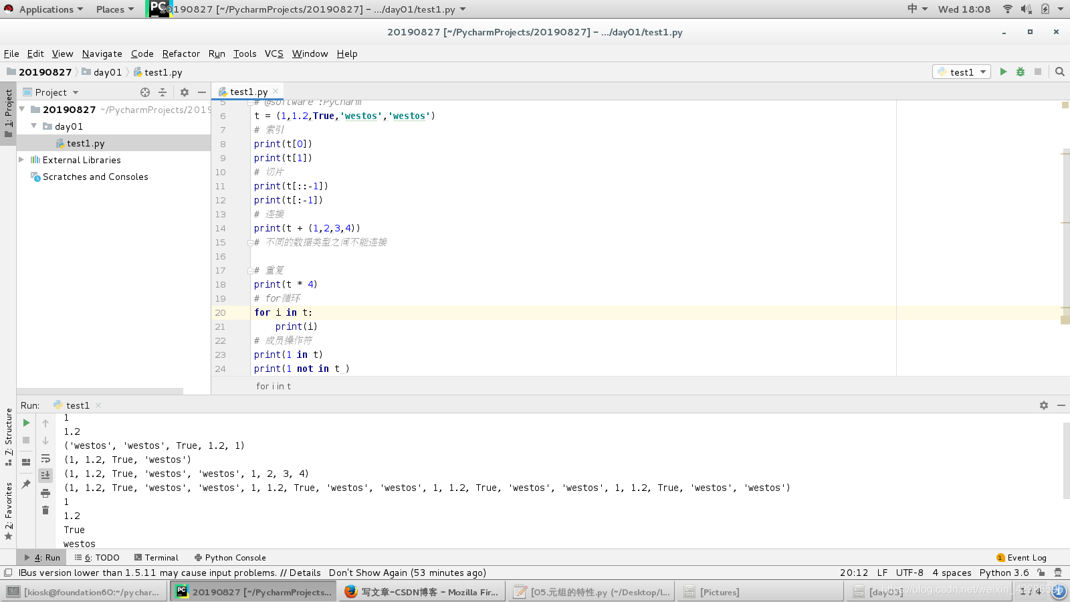Print the run console output
This screenshot has height=602, width=1070.
[45, 493]
